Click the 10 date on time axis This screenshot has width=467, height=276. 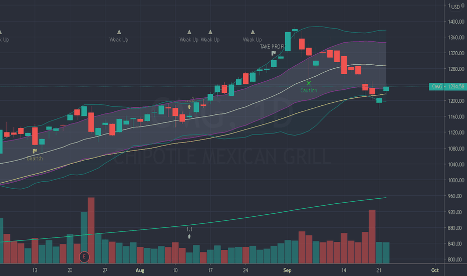point(175,270)
